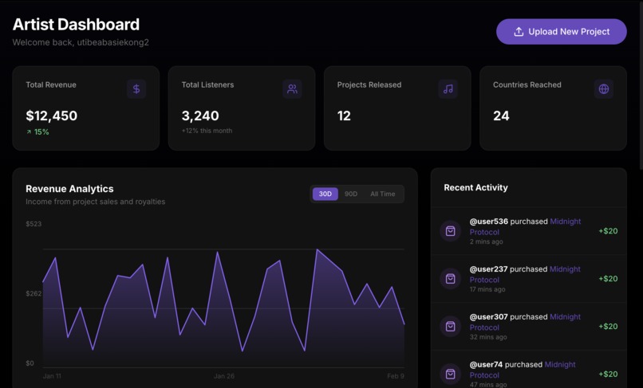Click the music note icon on Projects Released

448,89
